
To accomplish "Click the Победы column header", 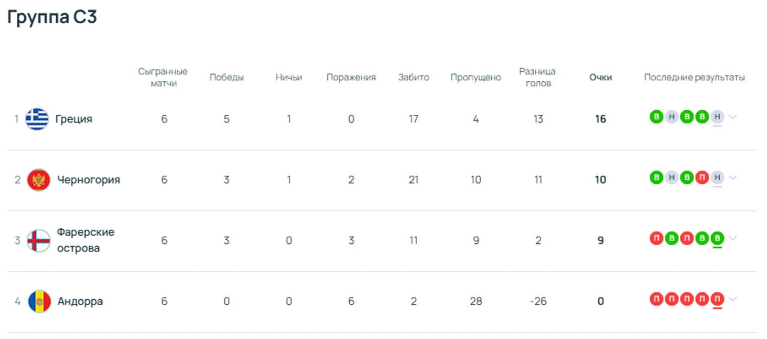I will 226,77.
